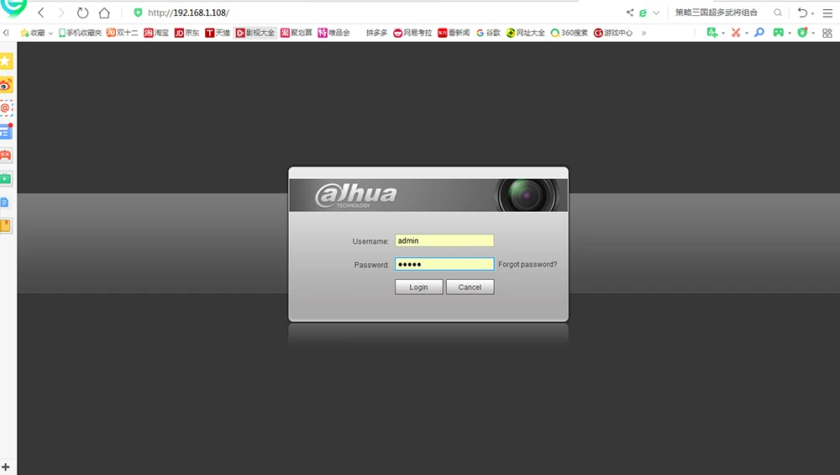Click the Forgot password? link
840x475 pixels.
(x=528, y=264)
